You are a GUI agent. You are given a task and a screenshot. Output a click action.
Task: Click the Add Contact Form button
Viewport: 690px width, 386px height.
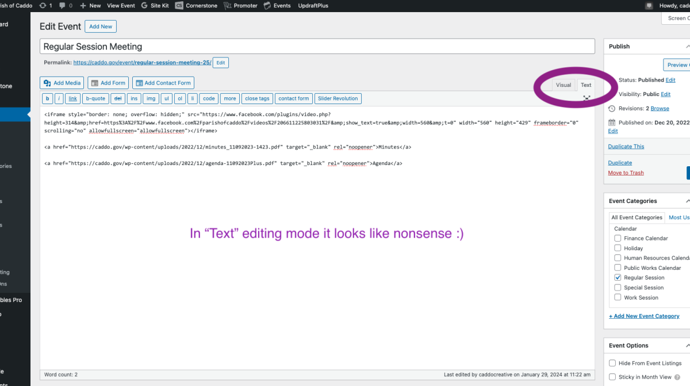tap(163, 83)
